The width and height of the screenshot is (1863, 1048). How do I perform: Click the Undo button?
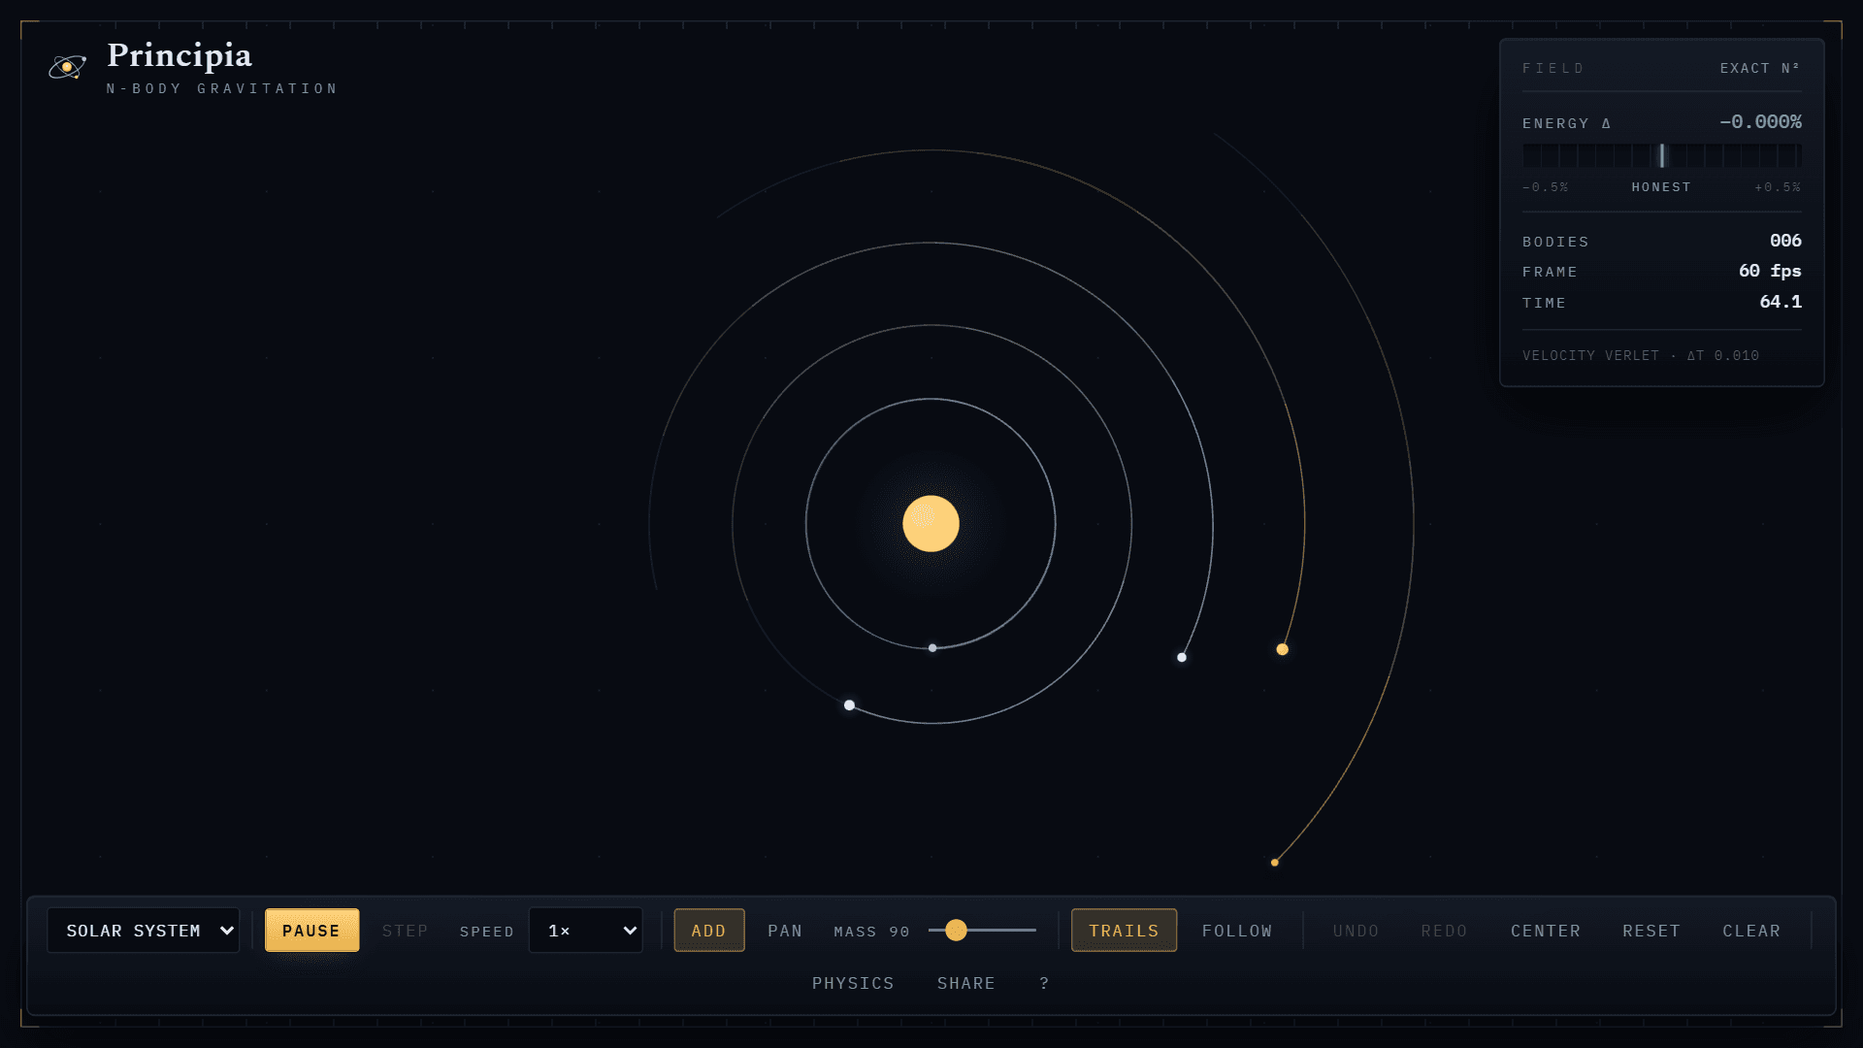tap(1356, 931)
